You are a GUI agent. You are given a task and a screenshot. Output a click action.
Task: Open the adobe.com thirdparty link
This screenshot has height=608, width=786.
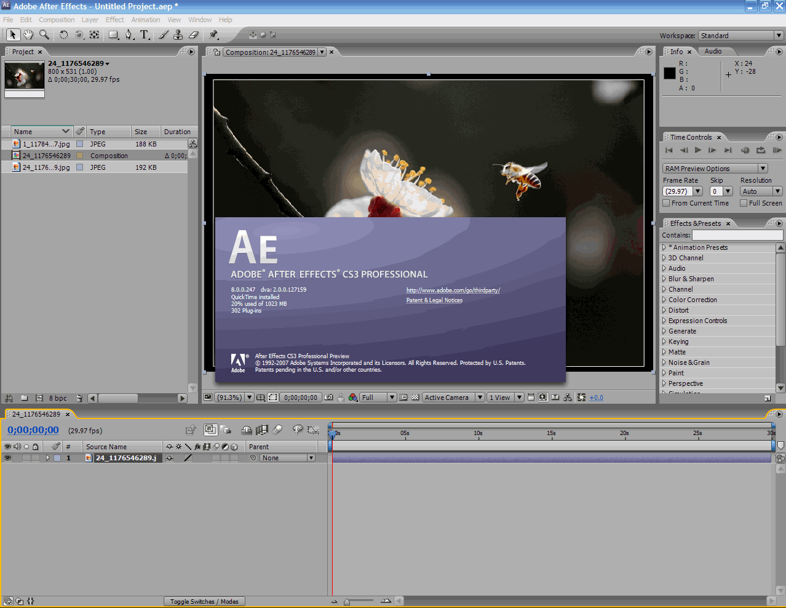(x=453, y=290)
